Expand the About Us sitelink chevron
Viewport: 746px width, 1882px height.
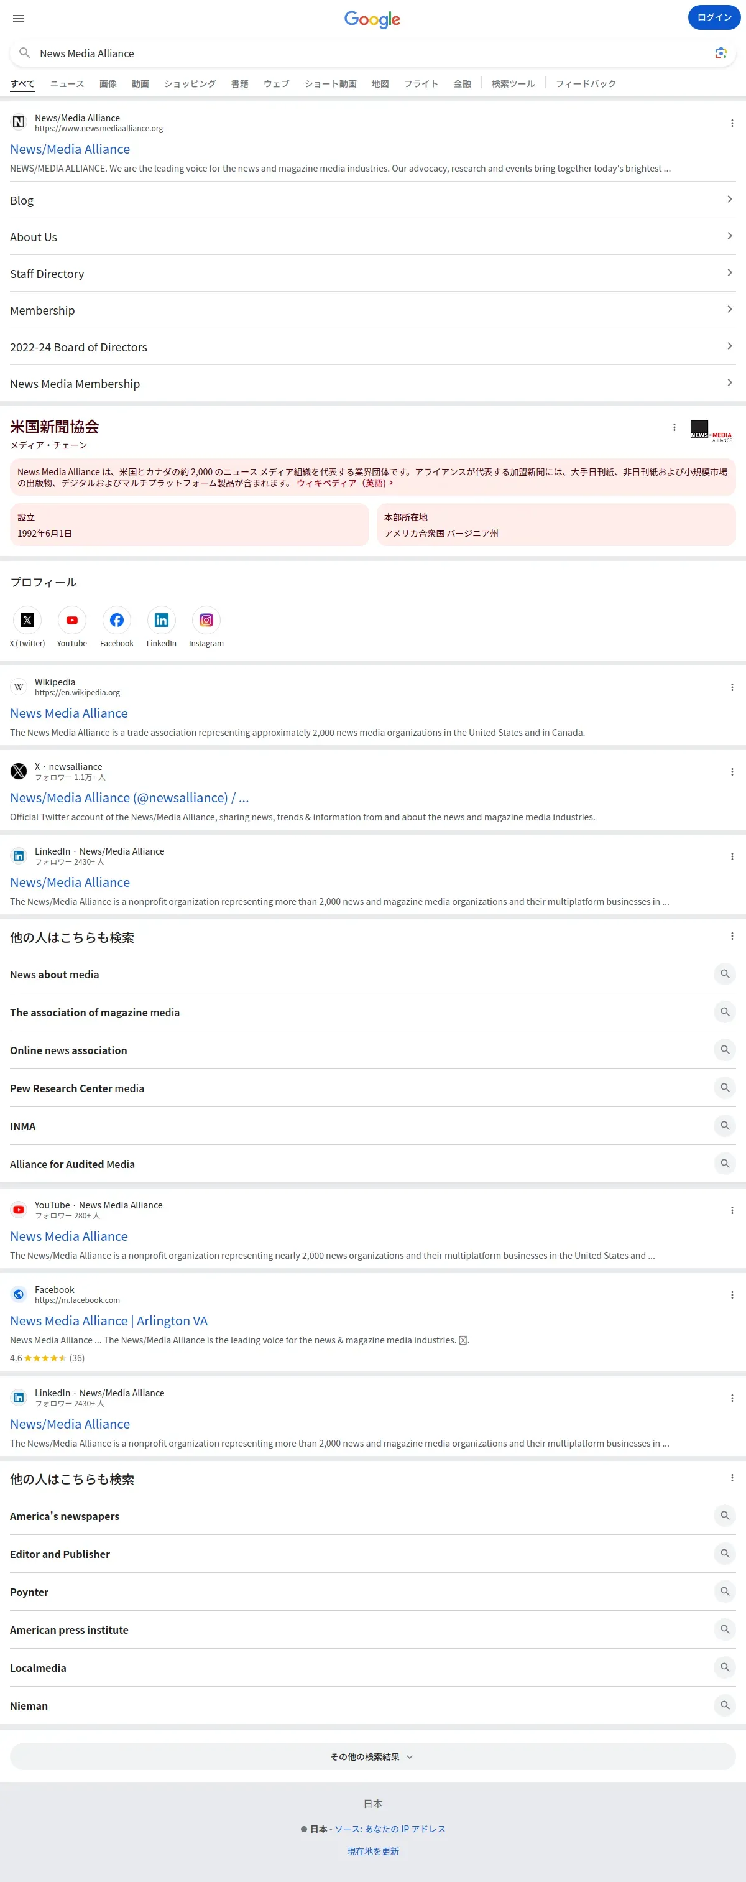click(x=729, y=236)
